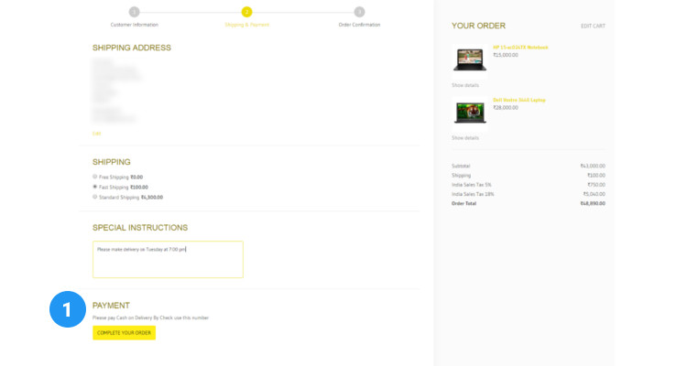
Task: Click the Complete Your Order button
Action: click(x=124, y=333)
